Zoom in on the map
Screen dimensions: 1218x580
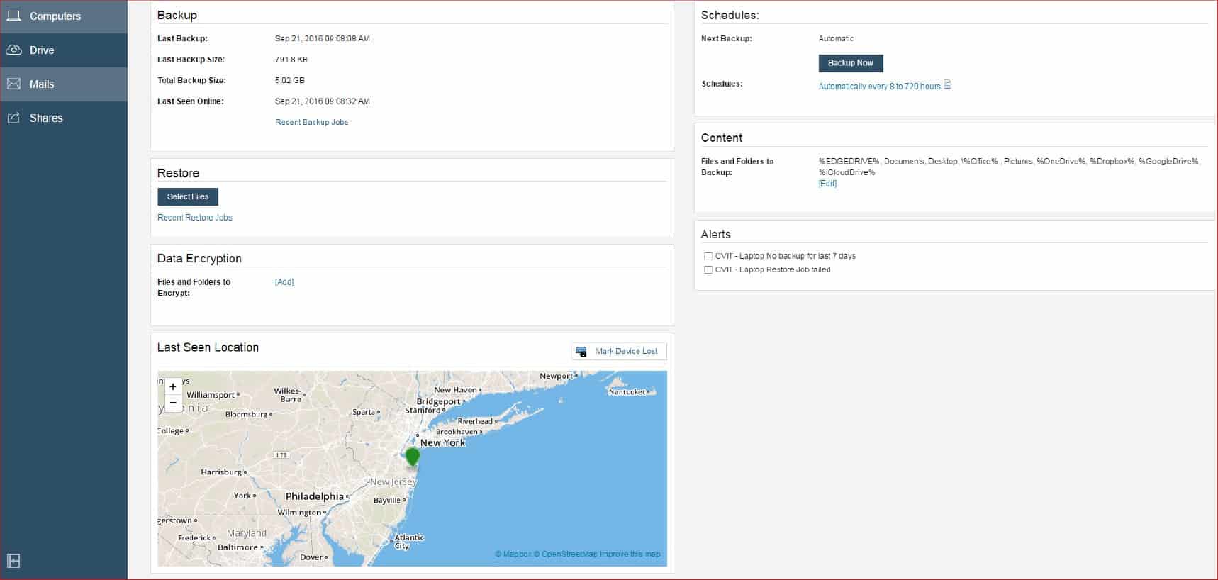click(x=173, y=386)
